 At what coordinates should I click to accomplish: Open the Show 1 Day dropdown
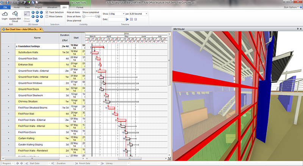pyautogui.click(x=124, y=14)
